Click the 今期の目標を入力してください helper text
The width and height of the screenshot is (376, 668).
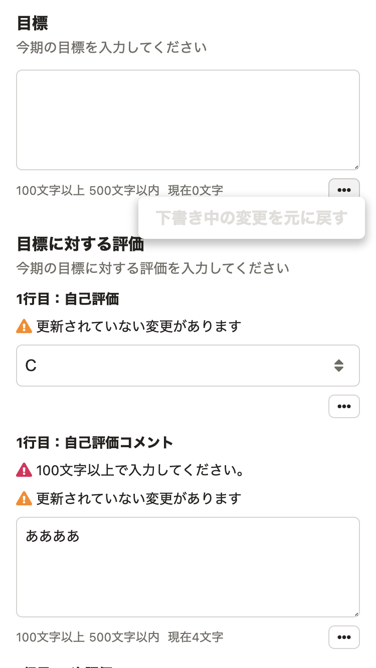(111, 48)
